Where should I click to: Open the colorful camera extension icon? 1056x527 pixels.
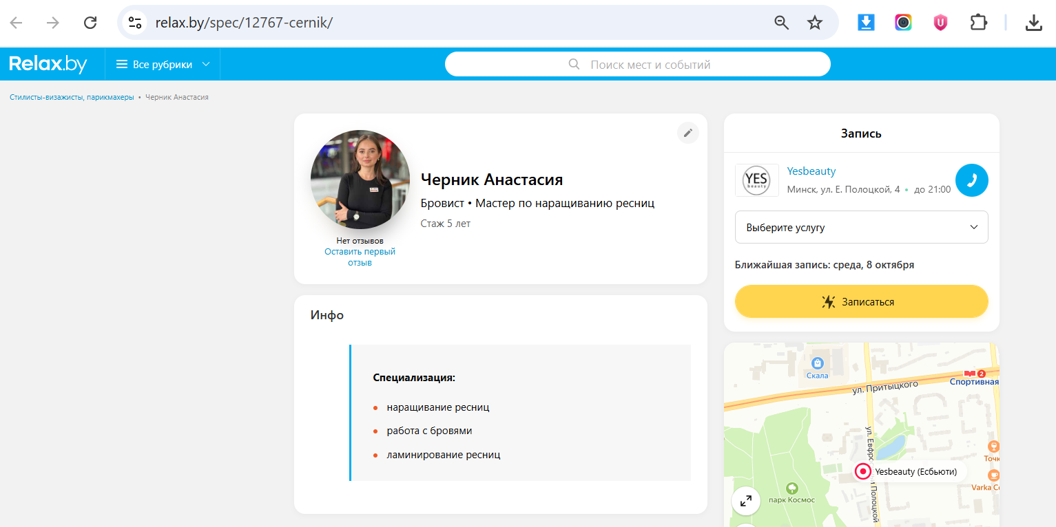pos(903,23)
